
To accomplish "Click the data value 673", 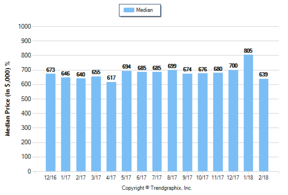I will tap(51, 70).
